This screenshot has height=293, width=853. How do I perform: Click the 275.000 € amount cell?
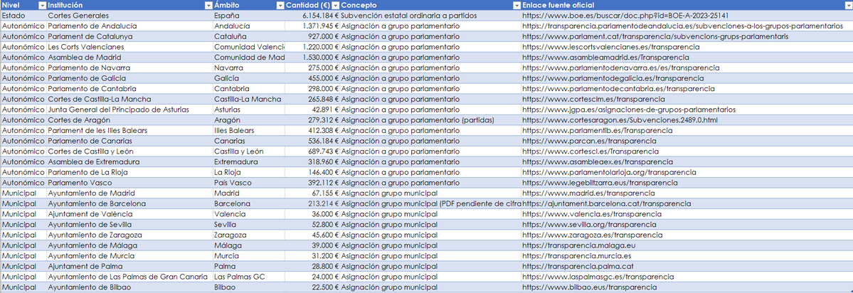tap(313, 68)
